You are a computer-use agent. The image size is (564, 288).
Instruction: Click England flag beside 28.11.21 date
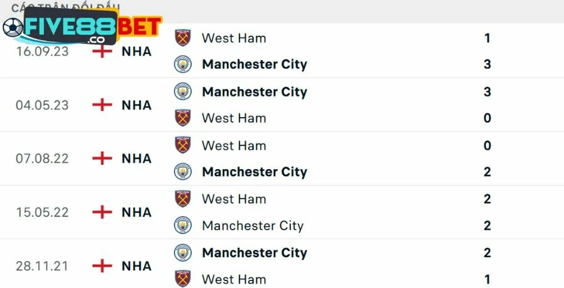[x=102, y=266]
